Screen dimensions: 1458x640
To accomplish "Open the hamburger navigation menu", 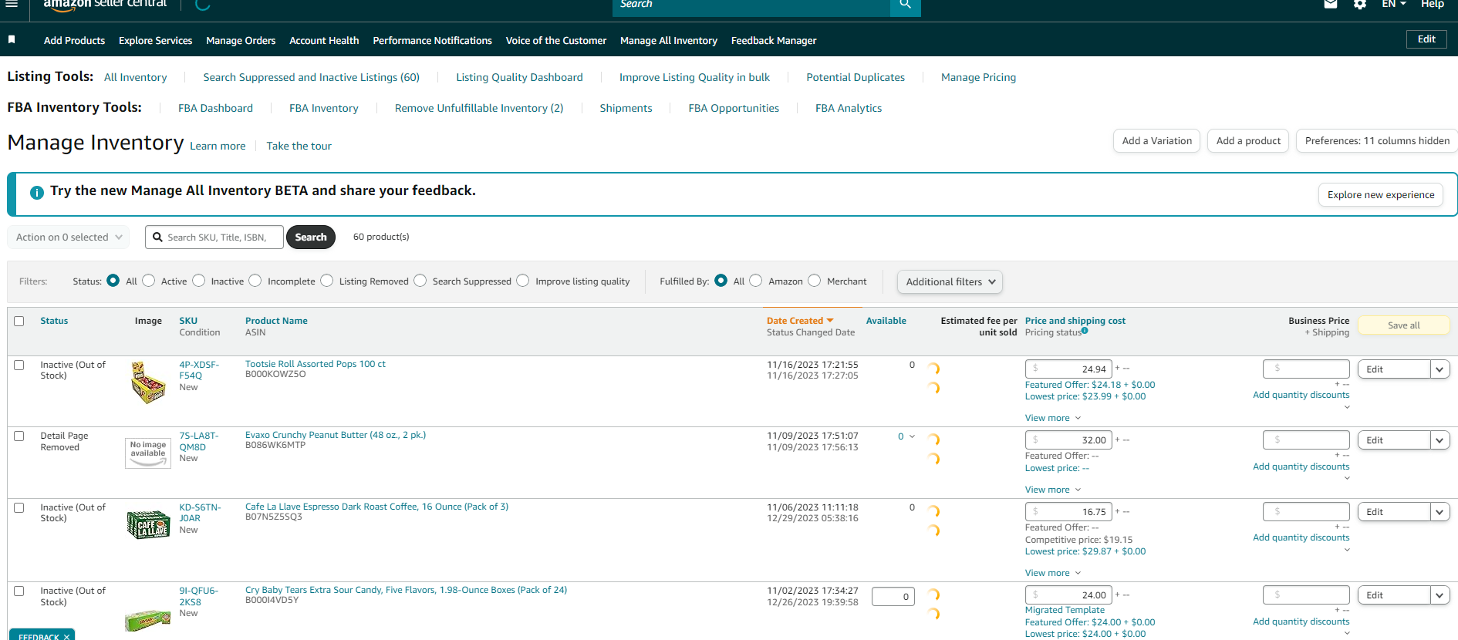I will (x=12, y=4).
